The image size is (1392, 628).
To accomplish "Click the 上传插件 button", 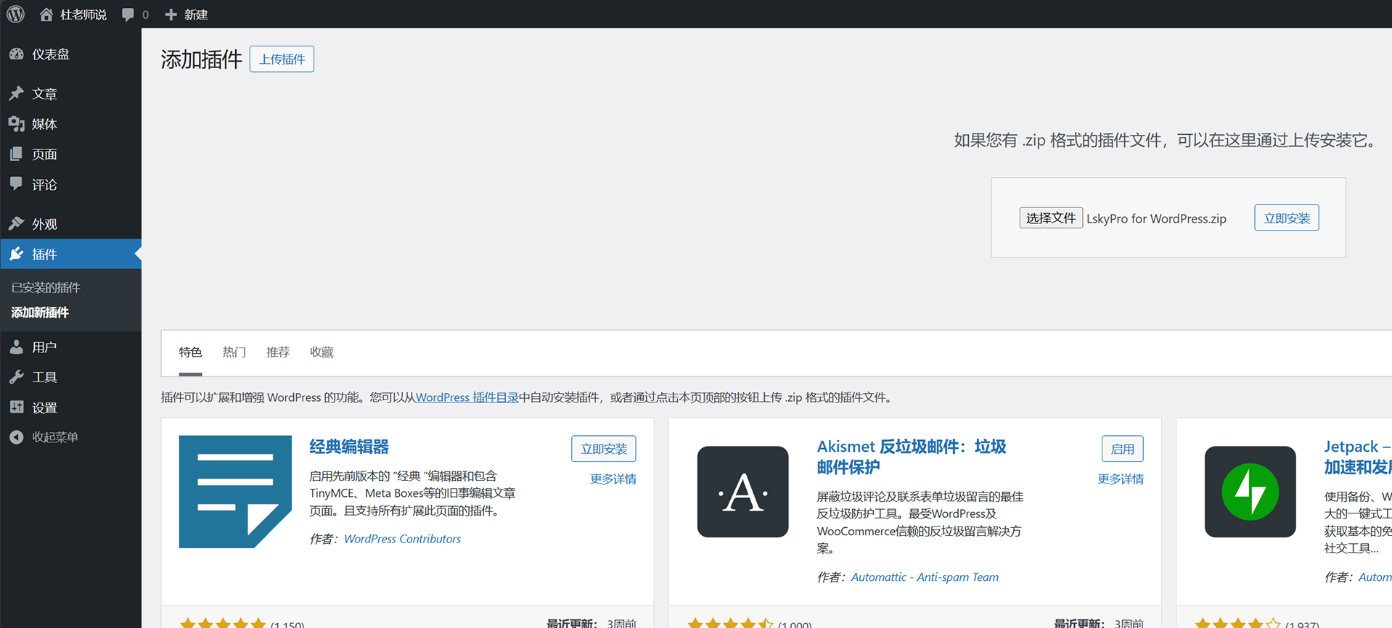I will click(282, 59).
